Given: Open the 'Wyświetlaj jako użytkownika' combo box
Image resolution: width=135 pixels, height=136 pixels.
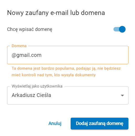Looking at the screenshot, I should [x=68, y=95].
